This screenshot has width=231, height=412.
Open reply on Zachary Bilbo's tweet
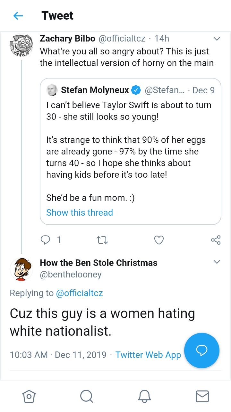coord(46,240)
